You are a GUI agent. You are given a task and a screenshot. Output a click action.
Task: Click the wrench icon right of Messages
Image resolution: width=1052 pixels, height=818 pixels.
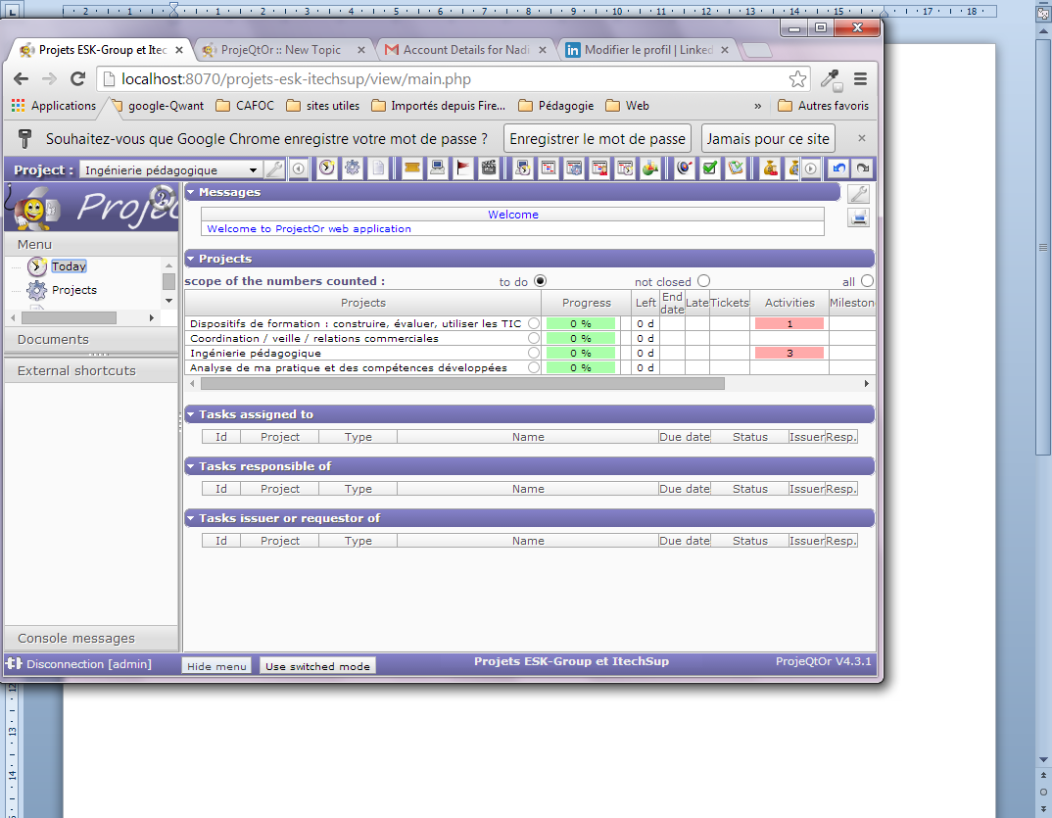(858, 194)
